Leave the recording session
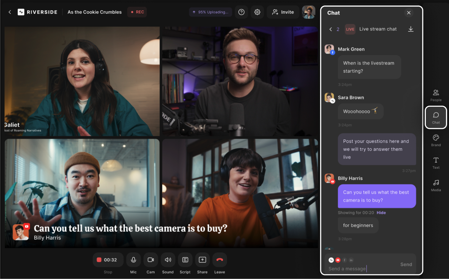This screenshot has height=279, width=449. (220, 260)
